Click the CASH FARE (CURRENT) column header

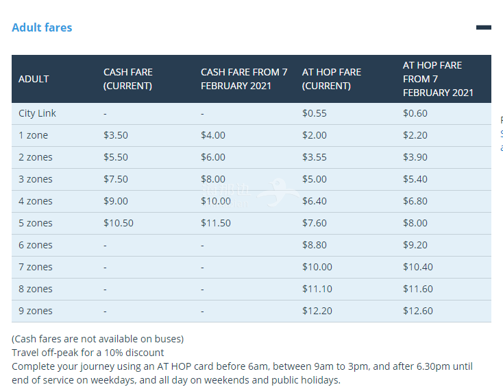click(x=127, y=79)
